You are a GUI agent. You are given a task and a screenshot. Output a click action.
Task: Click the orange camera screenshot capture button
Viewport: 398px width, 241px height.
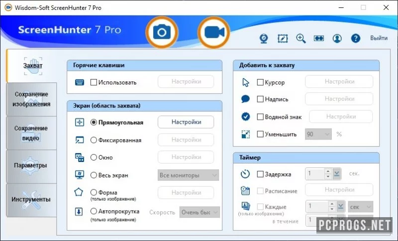(x=162, y=32)
